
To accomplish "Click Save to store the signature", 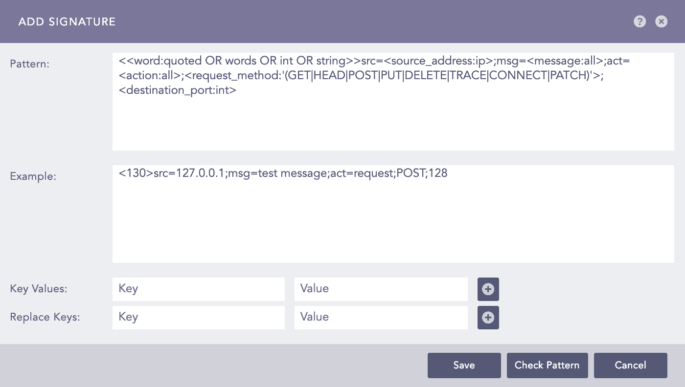I will [464, 365].
